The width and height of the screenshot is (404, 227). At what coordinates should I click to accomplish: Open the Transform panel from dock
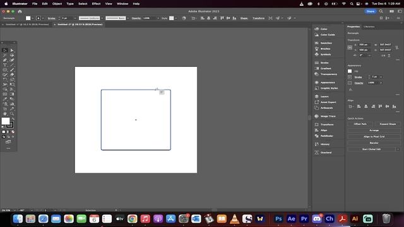point(327,125)
